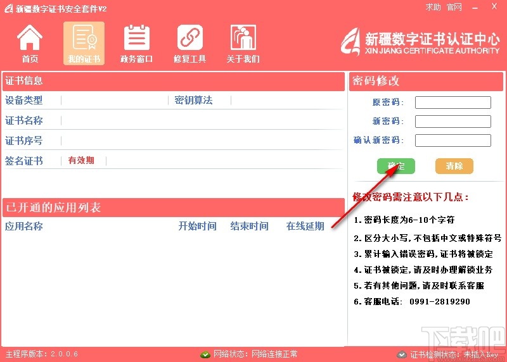Click the 证书信息 section header
Screen dimensions: 507x362
[174, 81]
